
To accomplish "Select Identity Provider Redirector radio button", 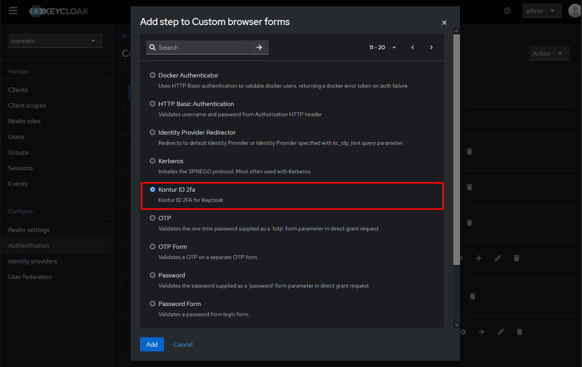I will pos(153,132).
